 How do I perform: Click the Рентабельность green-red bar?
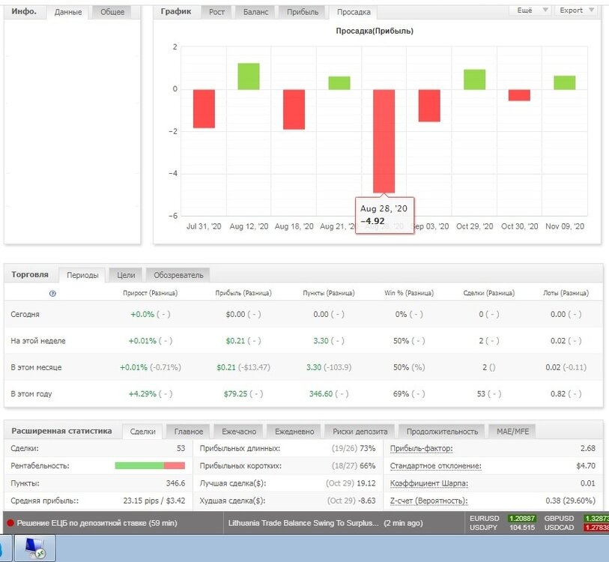pyautogui.click(x=150, y=465)
